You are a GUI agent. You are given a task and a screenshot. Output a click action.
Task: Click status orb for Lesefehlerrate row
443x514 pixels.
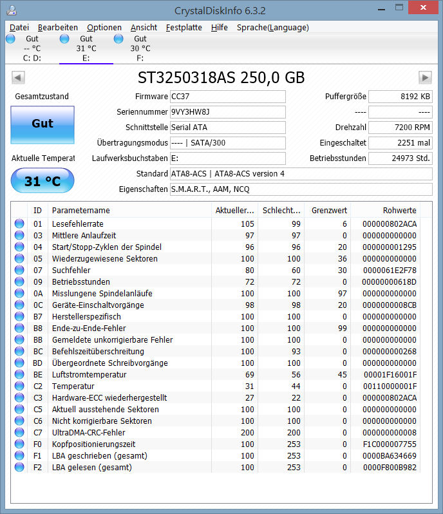pyautogui.click(x=19, y=224)
